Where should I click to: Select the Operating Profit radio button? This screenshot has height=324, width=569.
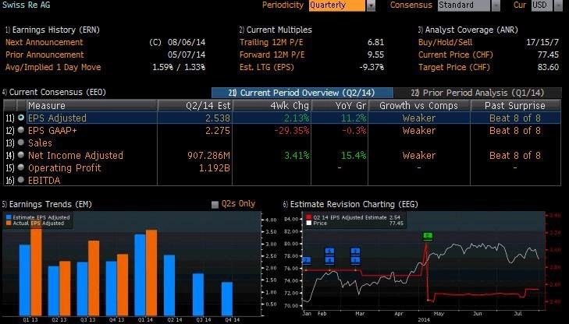point(21,167)
